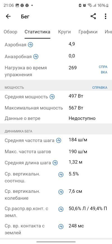Tap the chart icon next to Средняя длина шага
The height and width of the screenshot is (244, 112).
pos(55,163)
